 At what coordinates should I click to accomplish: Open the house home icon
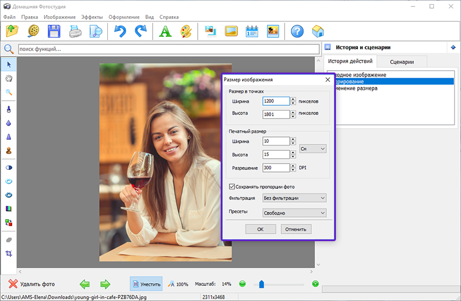coord(318,31)
